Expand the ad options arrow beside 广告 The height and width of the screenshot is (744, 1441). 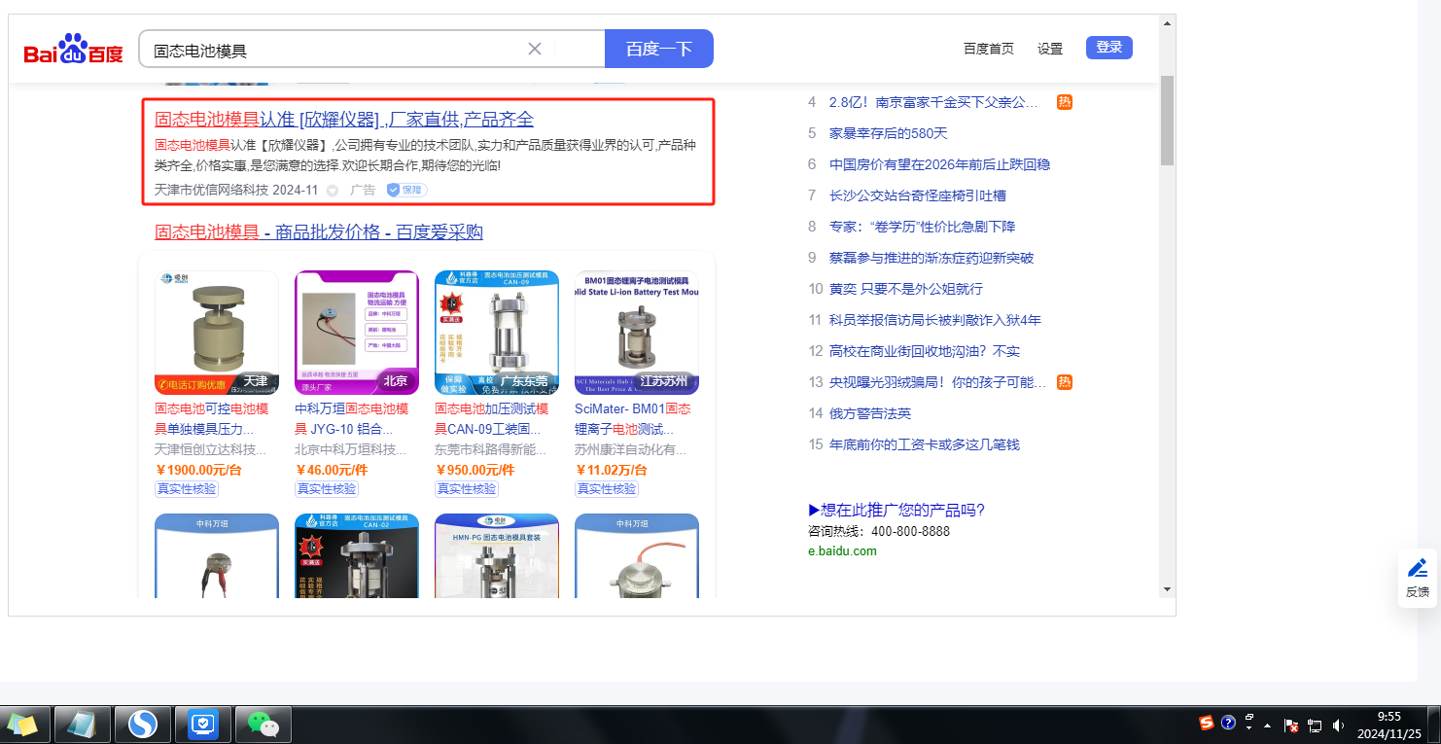click(x=333, y=191)
